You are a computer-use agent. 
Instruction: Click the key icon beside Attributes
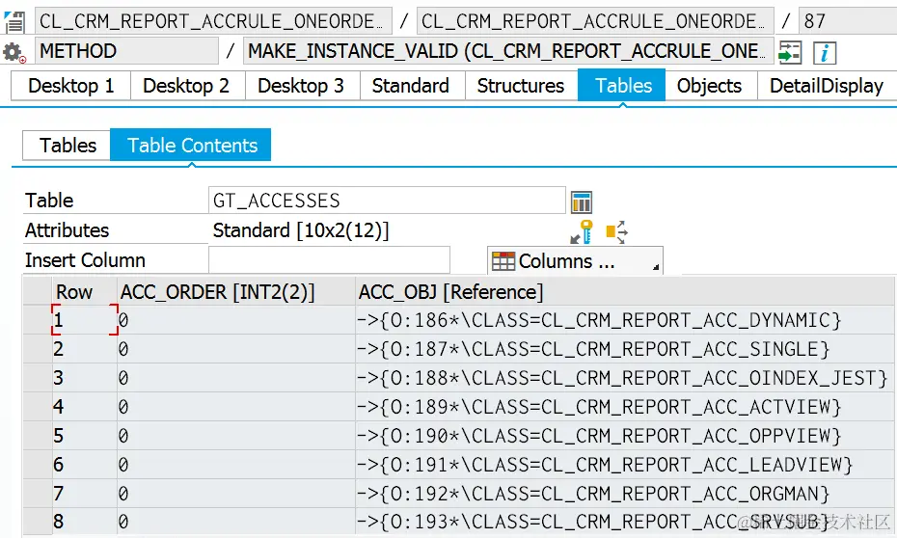point(582,231)
